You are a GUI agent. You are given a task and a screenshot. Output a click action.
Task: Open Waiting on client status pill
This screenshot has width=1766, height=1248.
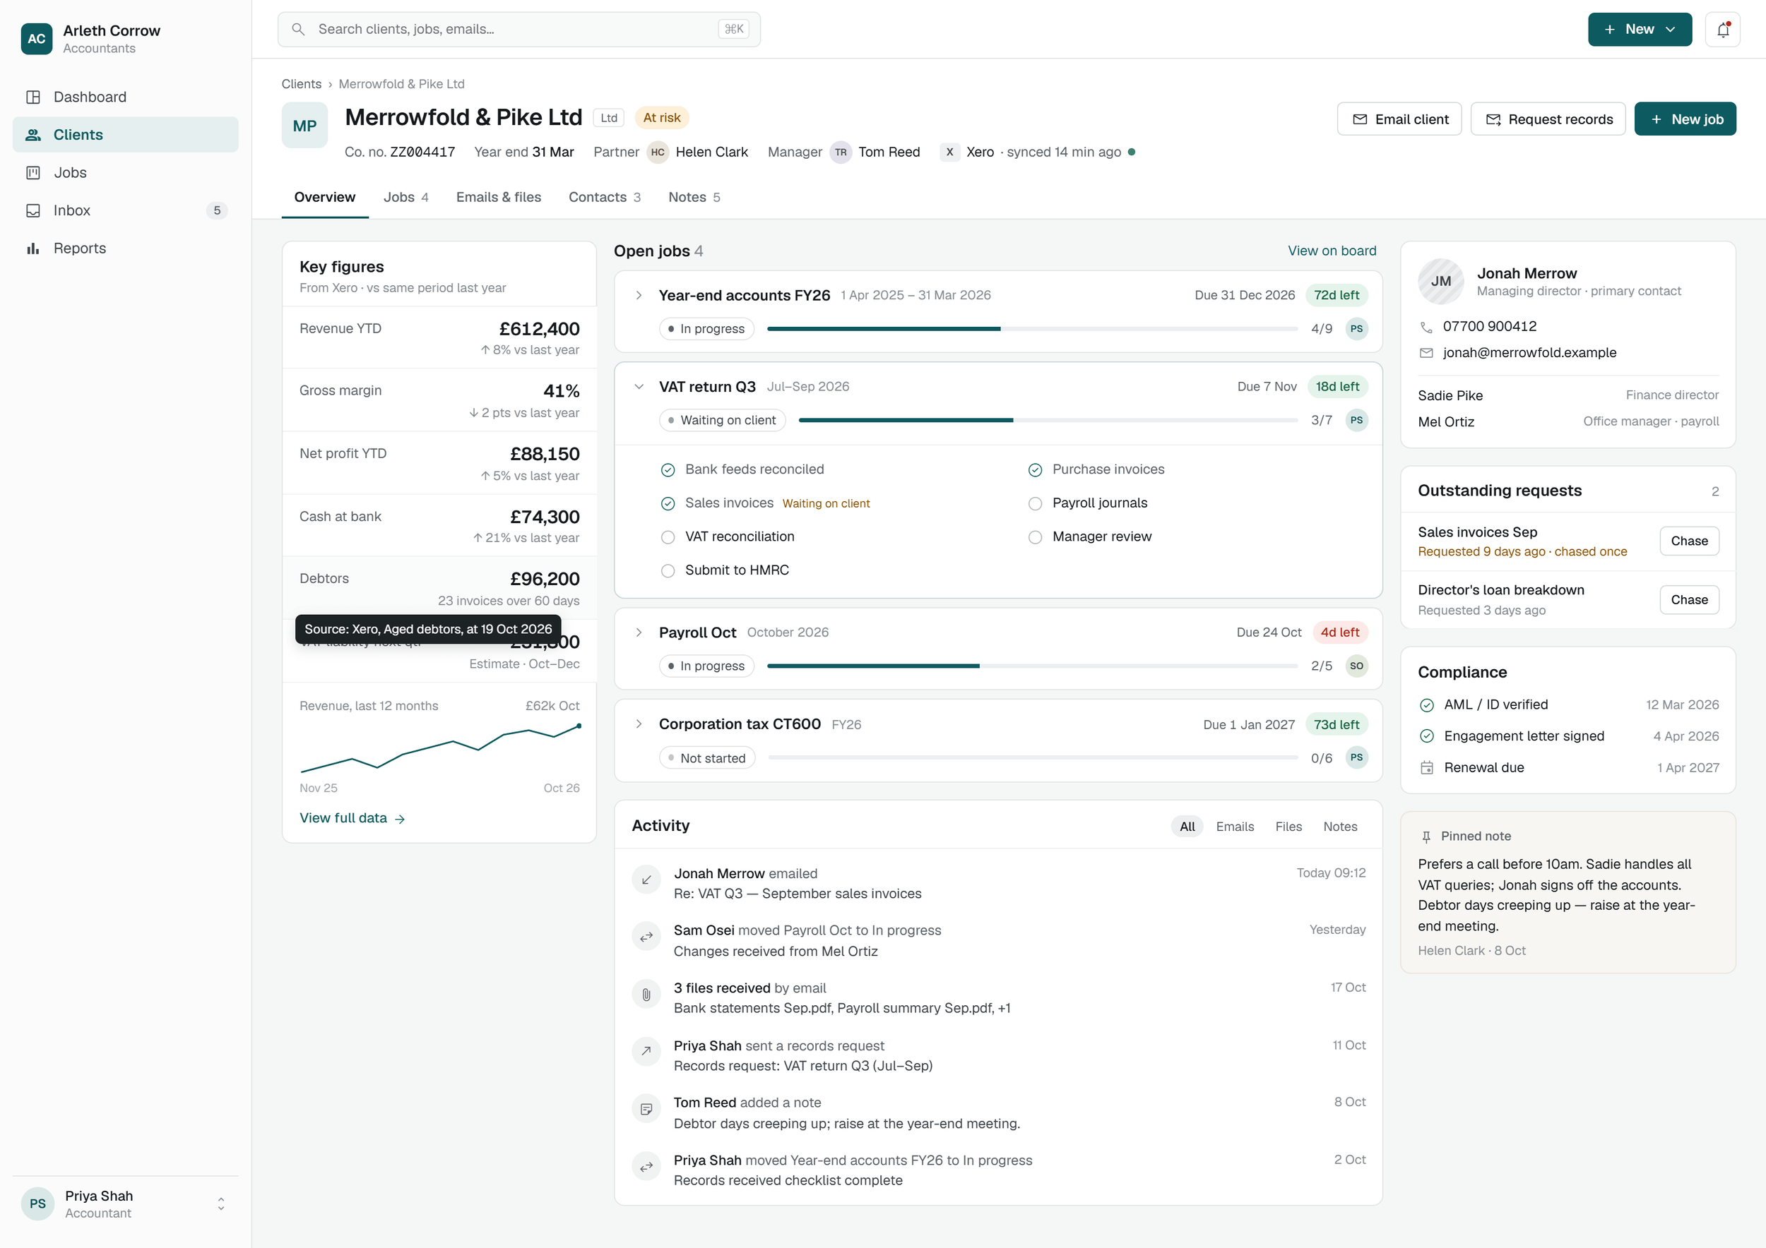click(722, 421)
